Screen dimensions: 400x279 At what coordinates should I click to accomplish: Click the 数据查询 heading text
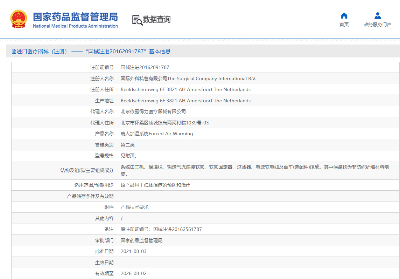(157, 20)
